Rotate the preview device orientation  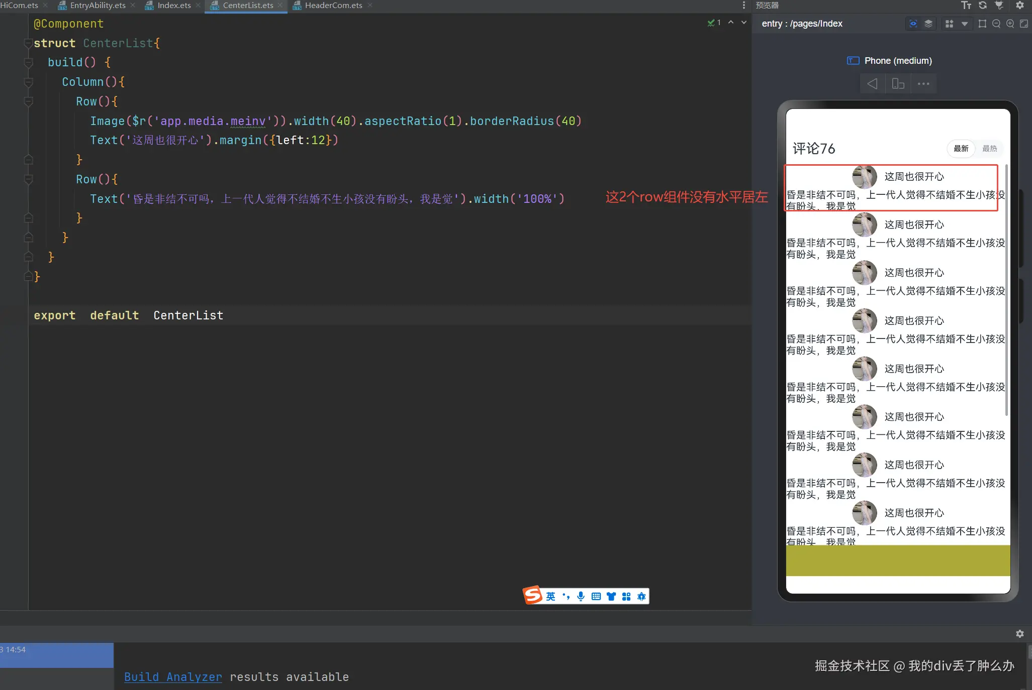(898, 83)
